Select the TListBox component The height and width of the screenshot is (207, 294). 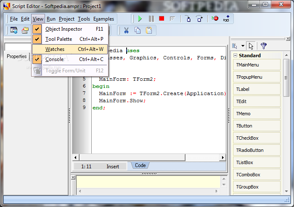click(x=257, y=162)
